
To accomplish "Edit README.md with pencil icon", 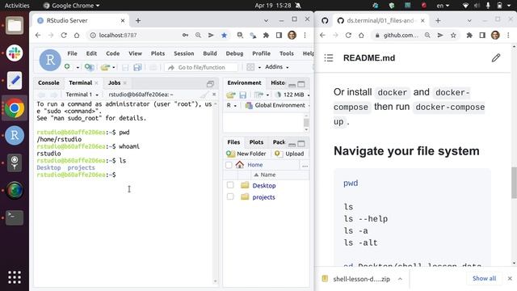I will [496, 58].
